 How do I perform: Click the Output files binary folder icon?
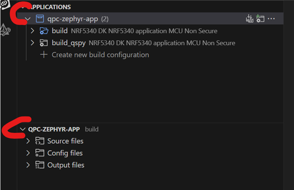(x=40, y=165)
